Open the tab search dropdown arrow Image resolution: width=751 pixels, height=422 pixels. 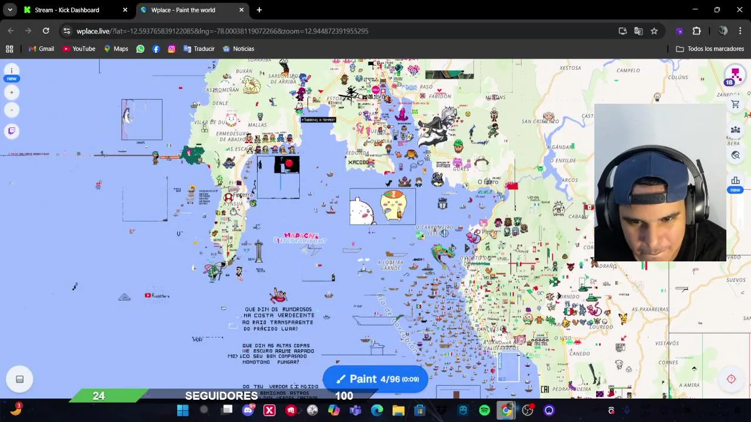pyautogui.click(x=10, y=10)
